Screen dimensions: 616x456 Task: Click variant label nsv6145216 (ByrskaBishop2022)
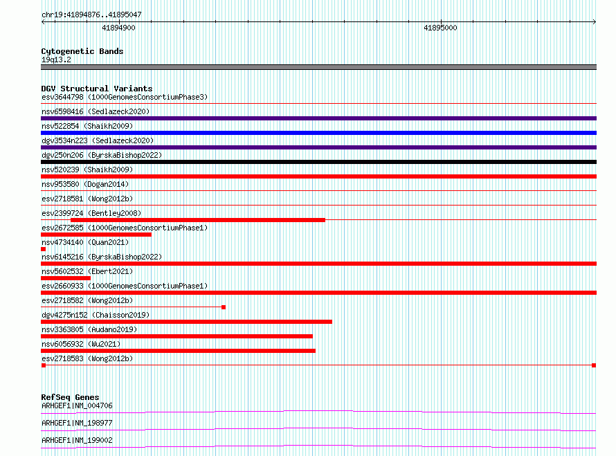pyautogui.click(x=102, y=257)
